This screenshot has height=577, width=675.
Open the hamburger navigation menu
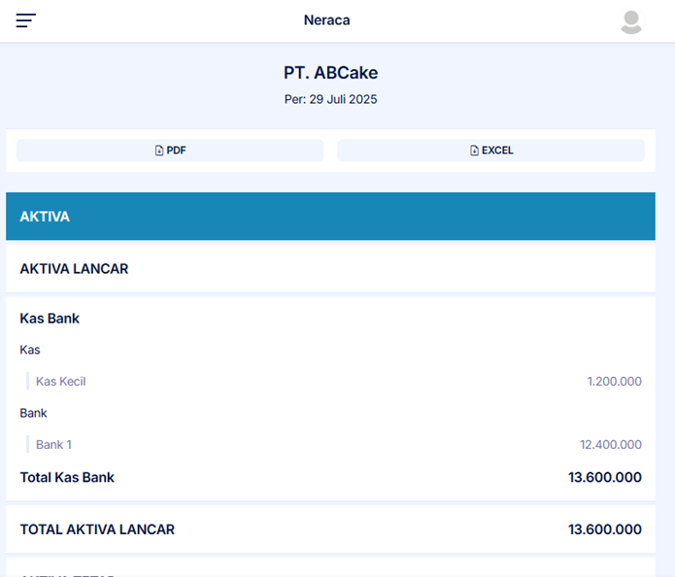25,20
